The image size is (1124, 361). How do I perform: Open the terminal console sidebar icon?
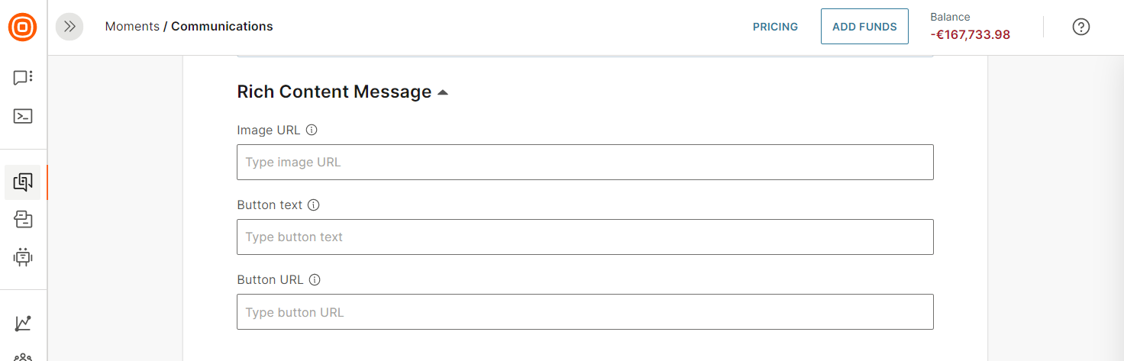(x=23, y=117)
